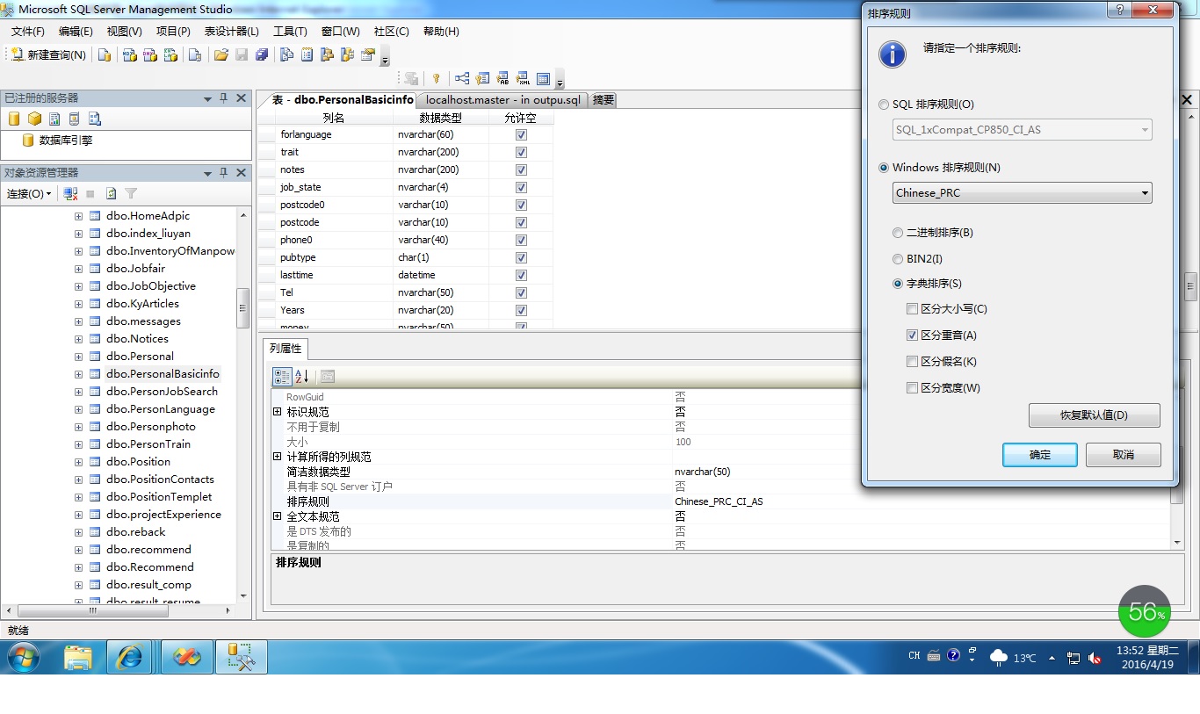
Task: Click the Manage XML Indexes designer icon
Action: pos(523,78)
